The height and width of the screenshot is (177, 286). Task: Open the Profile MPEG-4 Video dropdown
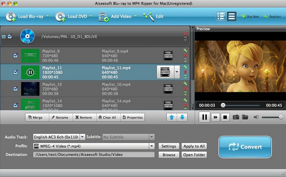point(152,146)
